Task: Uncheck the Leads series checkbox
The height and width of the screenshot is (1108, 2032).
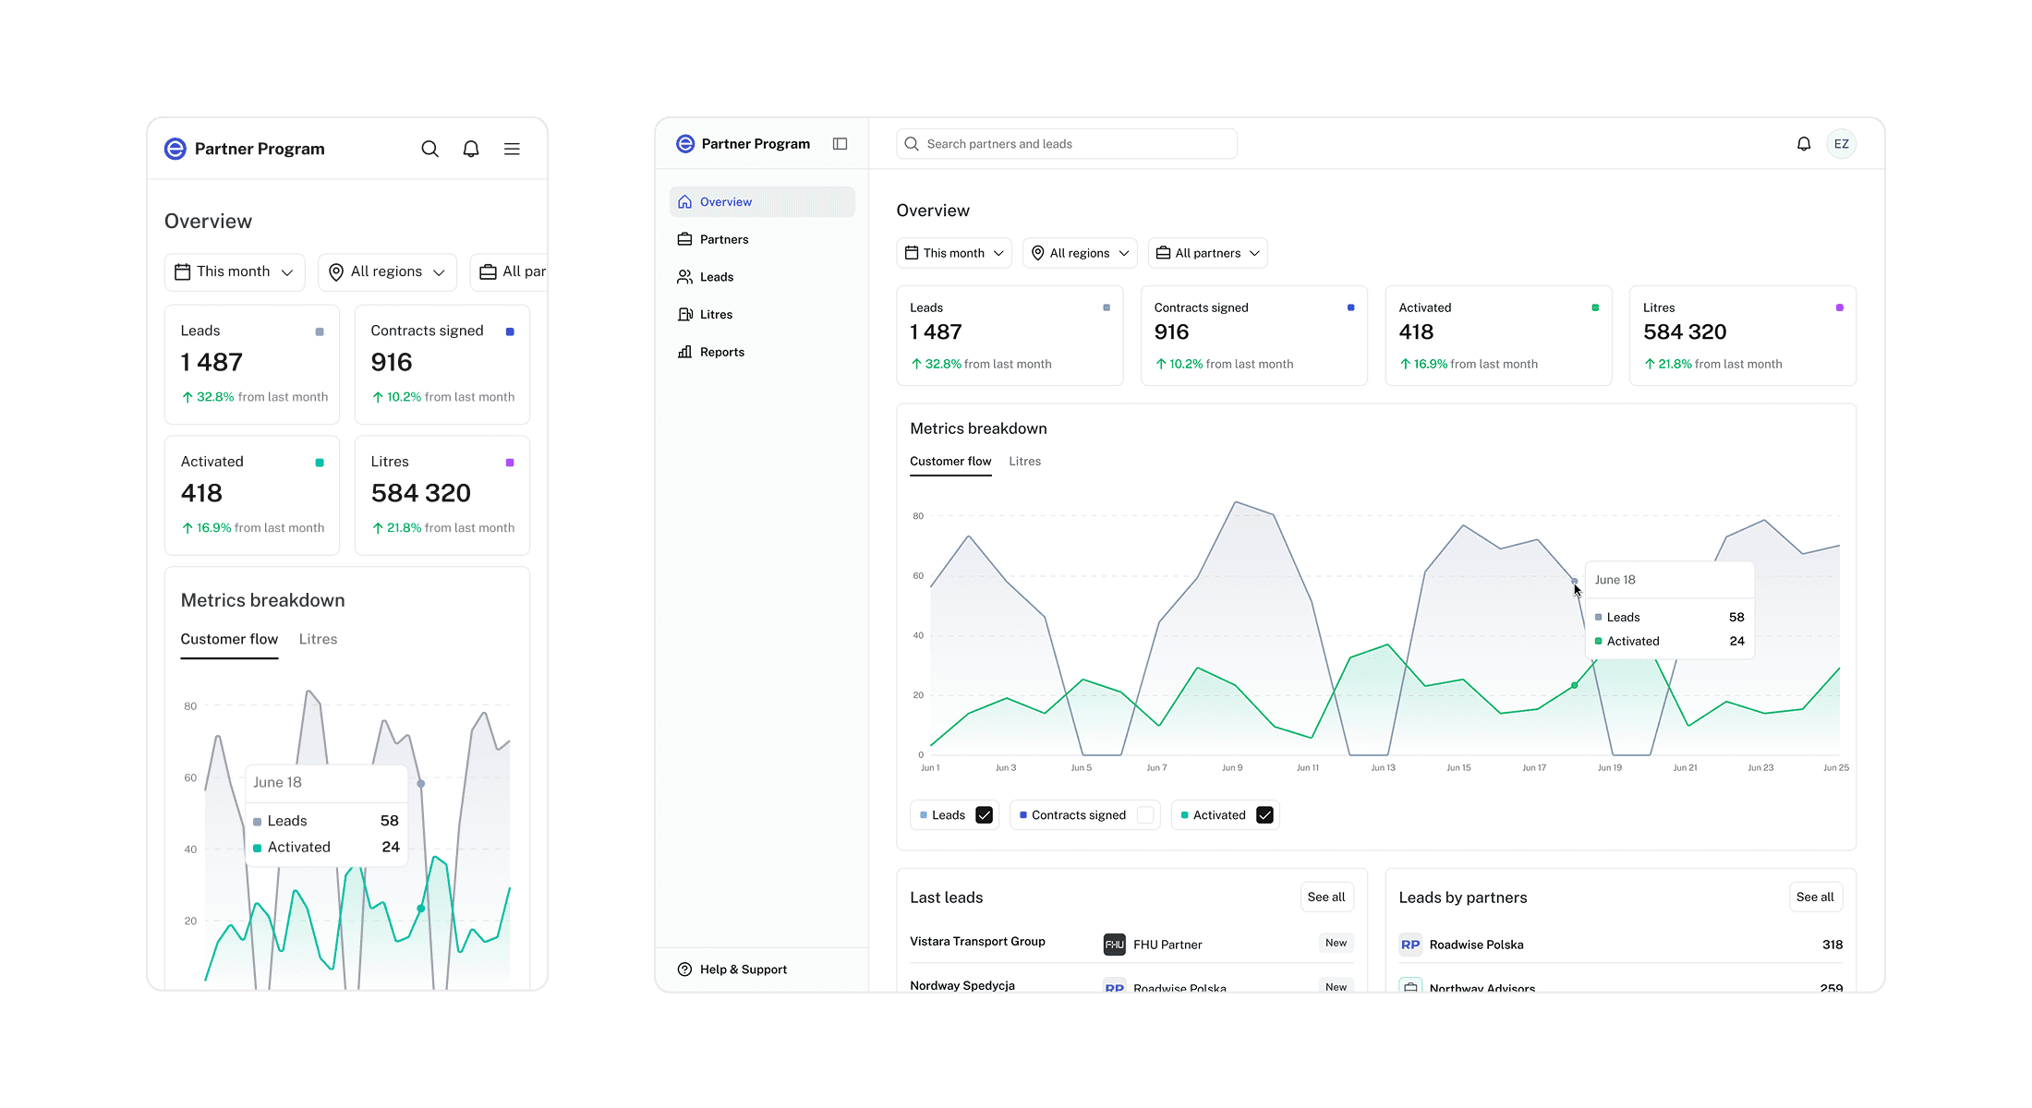Action: [984, 815]
